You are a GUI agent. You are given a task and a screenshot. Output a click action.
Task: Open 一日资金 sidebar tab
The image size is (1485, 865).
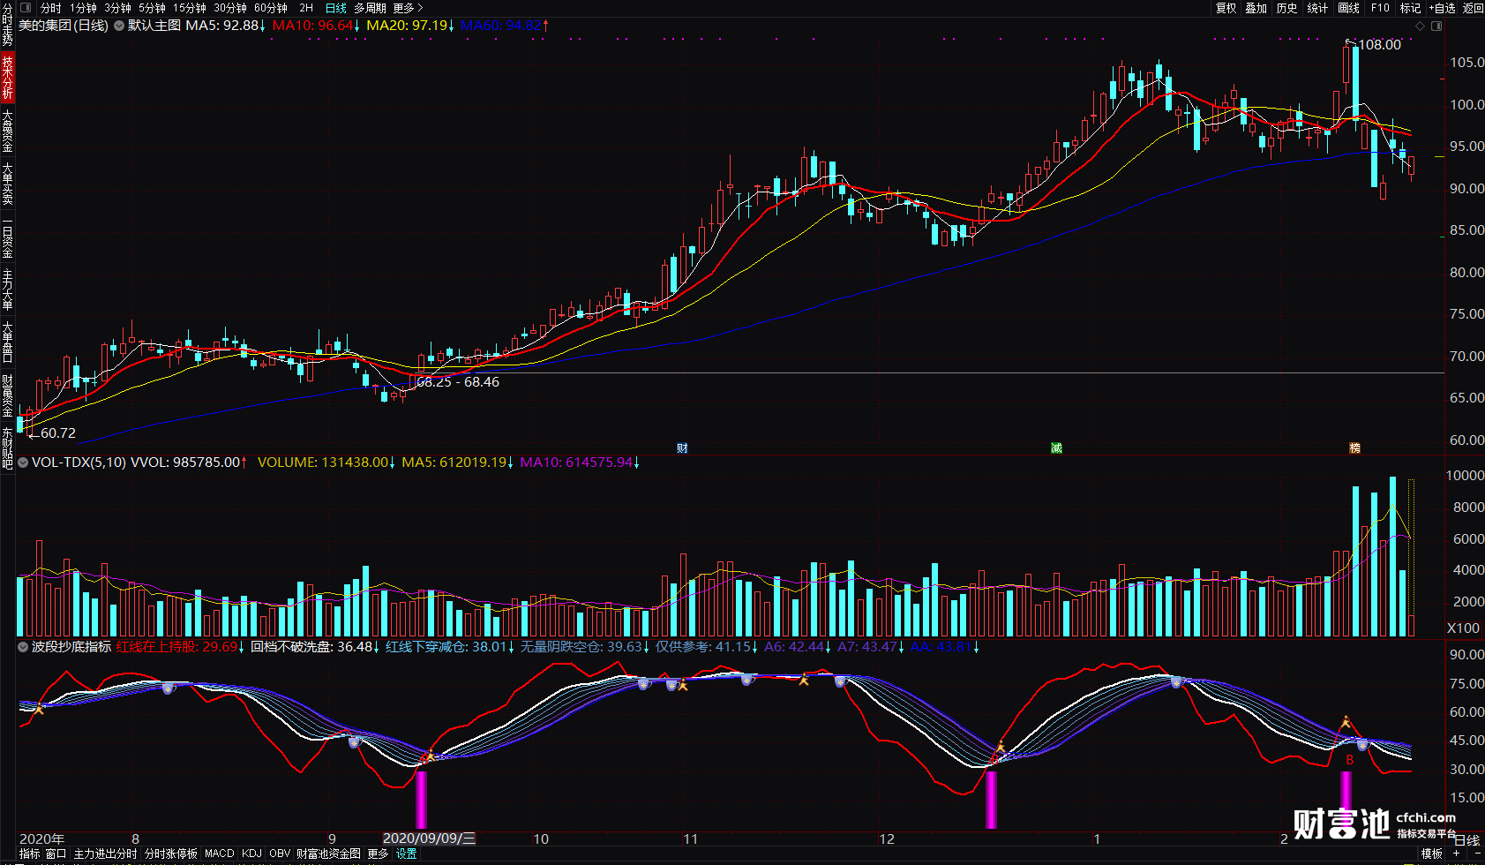pyautogui.click(x=7, y=238)
